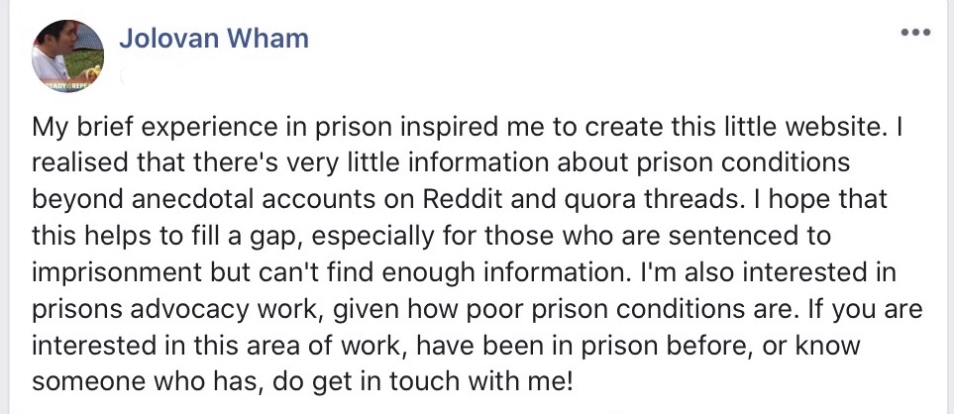This screenshot has width=954, height=414.
Task: Click the word "Reddit" in the post
Action: coord(463,199)
